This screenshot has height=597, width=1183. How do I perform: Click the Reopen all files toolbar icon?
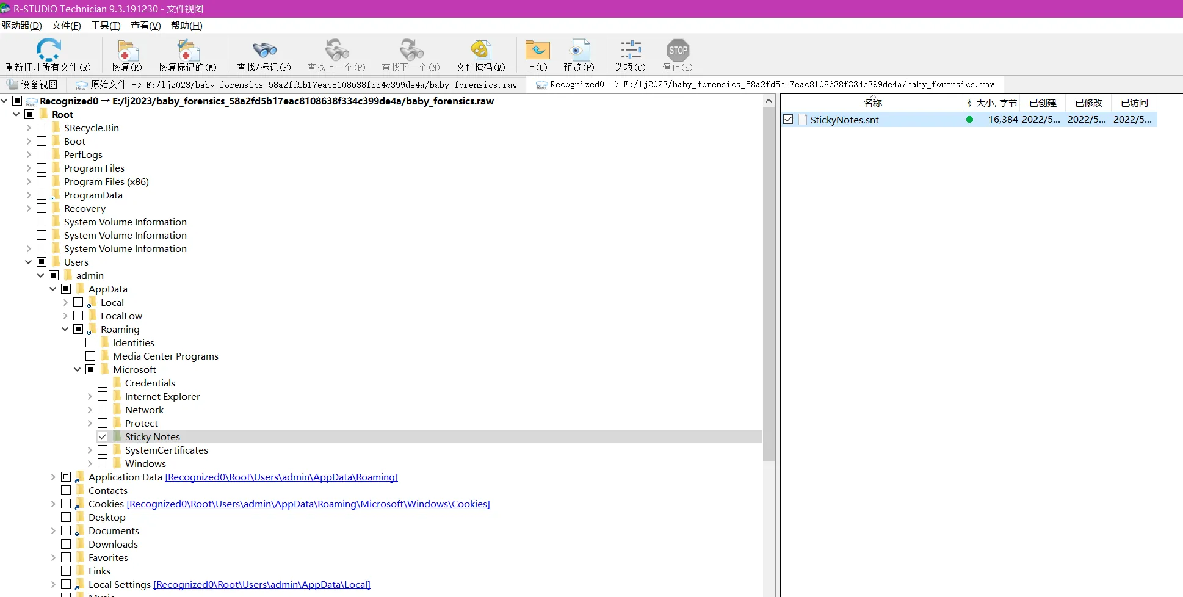[48, 50]
